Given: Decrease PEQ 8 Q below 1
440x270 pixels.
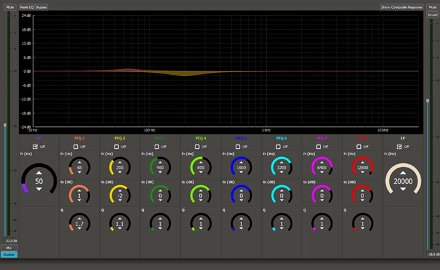Looking at the screenshot, I should (363, 228).
